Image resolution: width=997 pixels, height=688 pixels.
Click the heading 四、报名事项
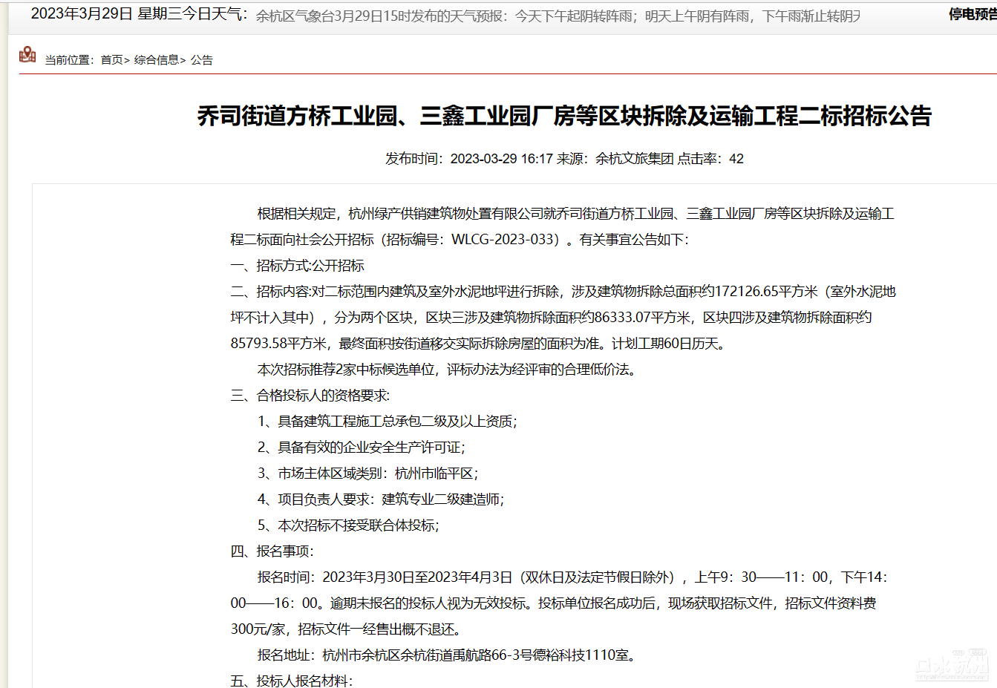coord(272,551)
